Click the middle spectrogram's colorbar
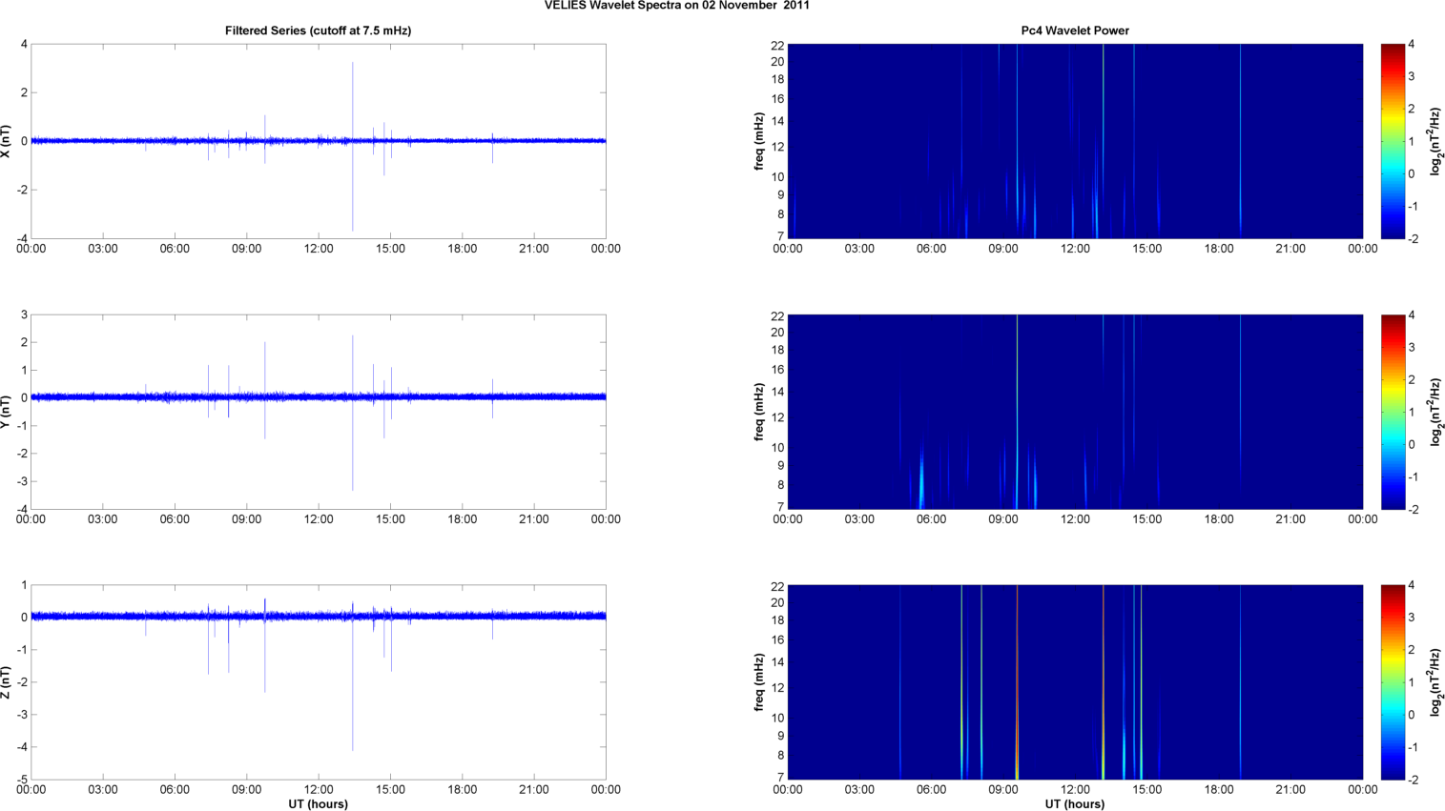 1393,412
